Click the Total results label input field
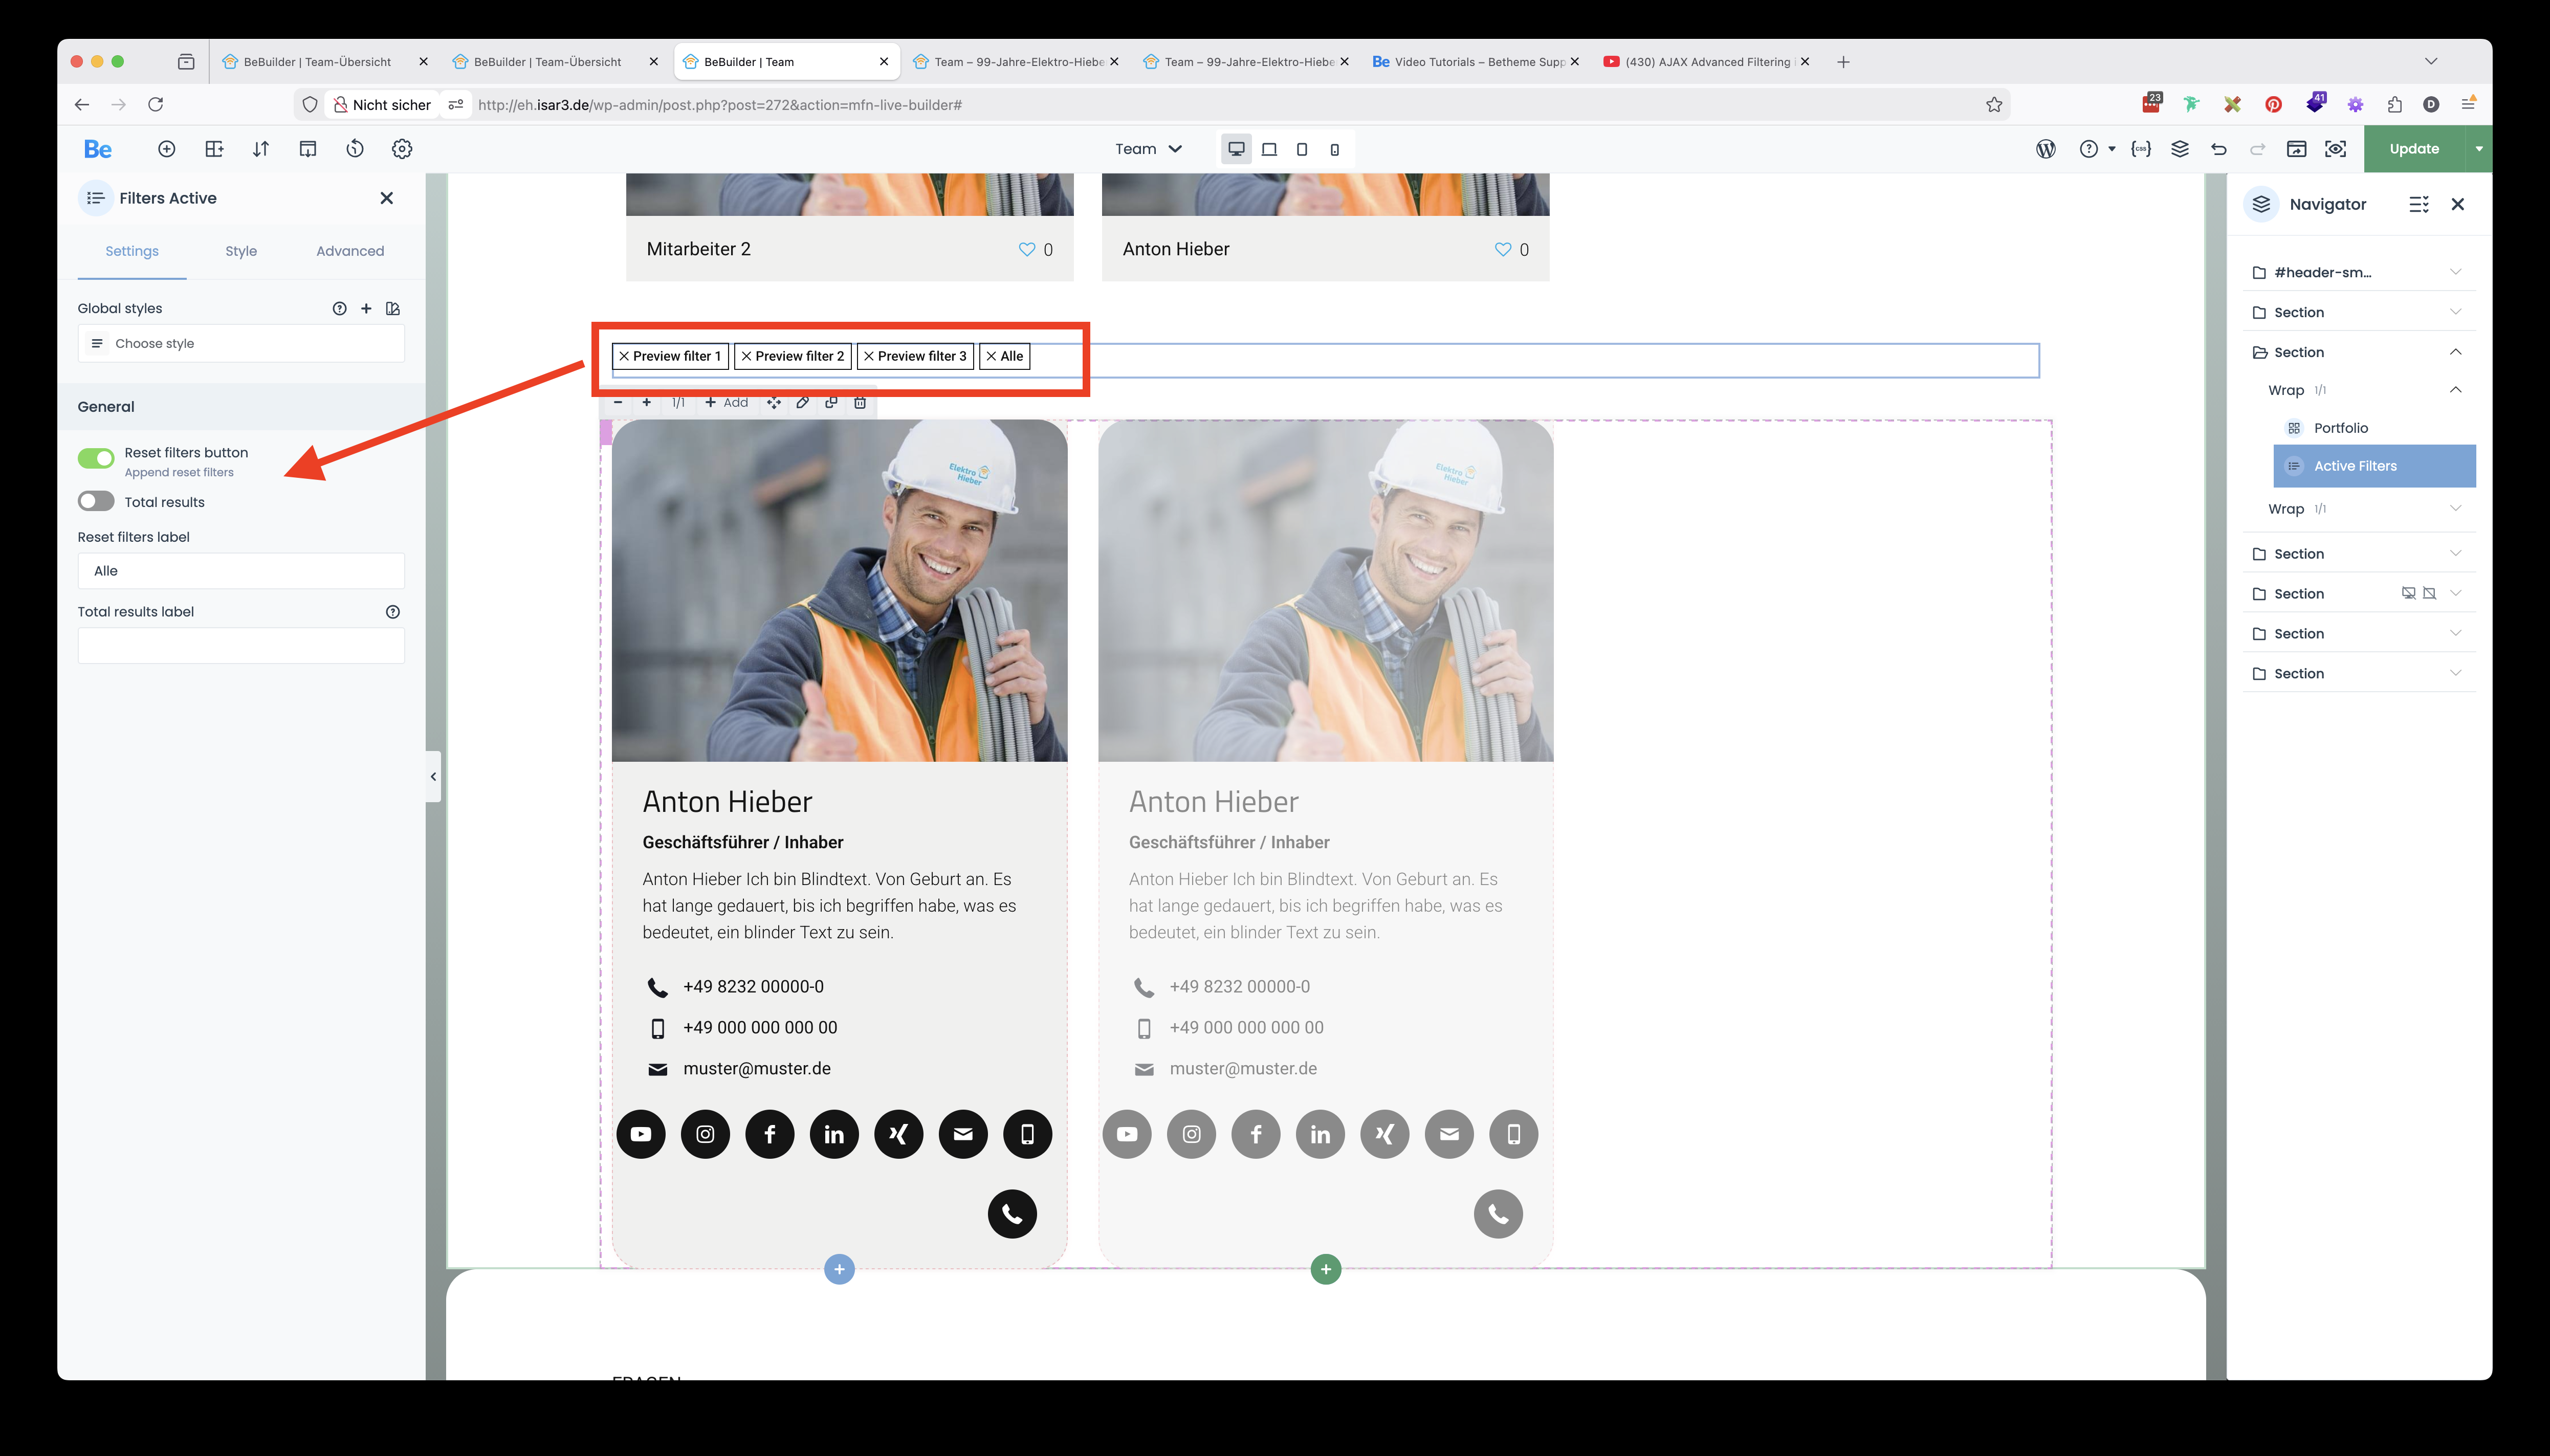 tap(241, 646)
